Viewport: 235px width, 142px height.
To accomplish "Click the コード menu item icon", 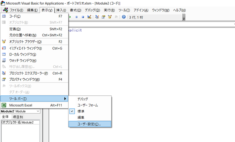I will tap(4, 16).
